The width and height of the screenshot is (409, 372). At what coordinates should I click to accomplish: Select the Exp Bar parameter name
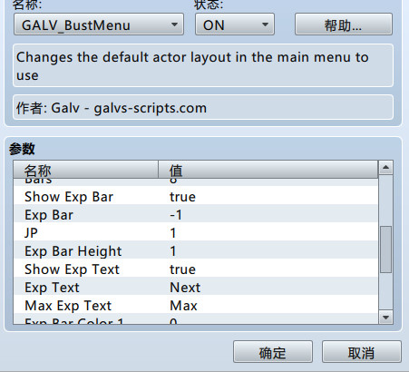[x=49, y=215]
